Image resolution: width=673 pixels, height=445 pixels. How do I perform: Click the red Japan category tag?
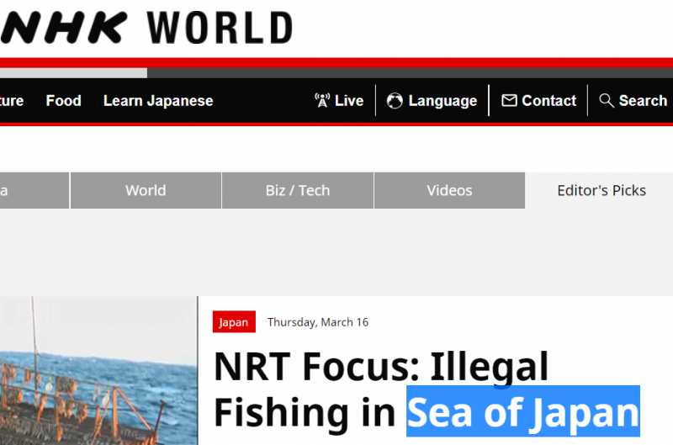click(x=234, y=322)
